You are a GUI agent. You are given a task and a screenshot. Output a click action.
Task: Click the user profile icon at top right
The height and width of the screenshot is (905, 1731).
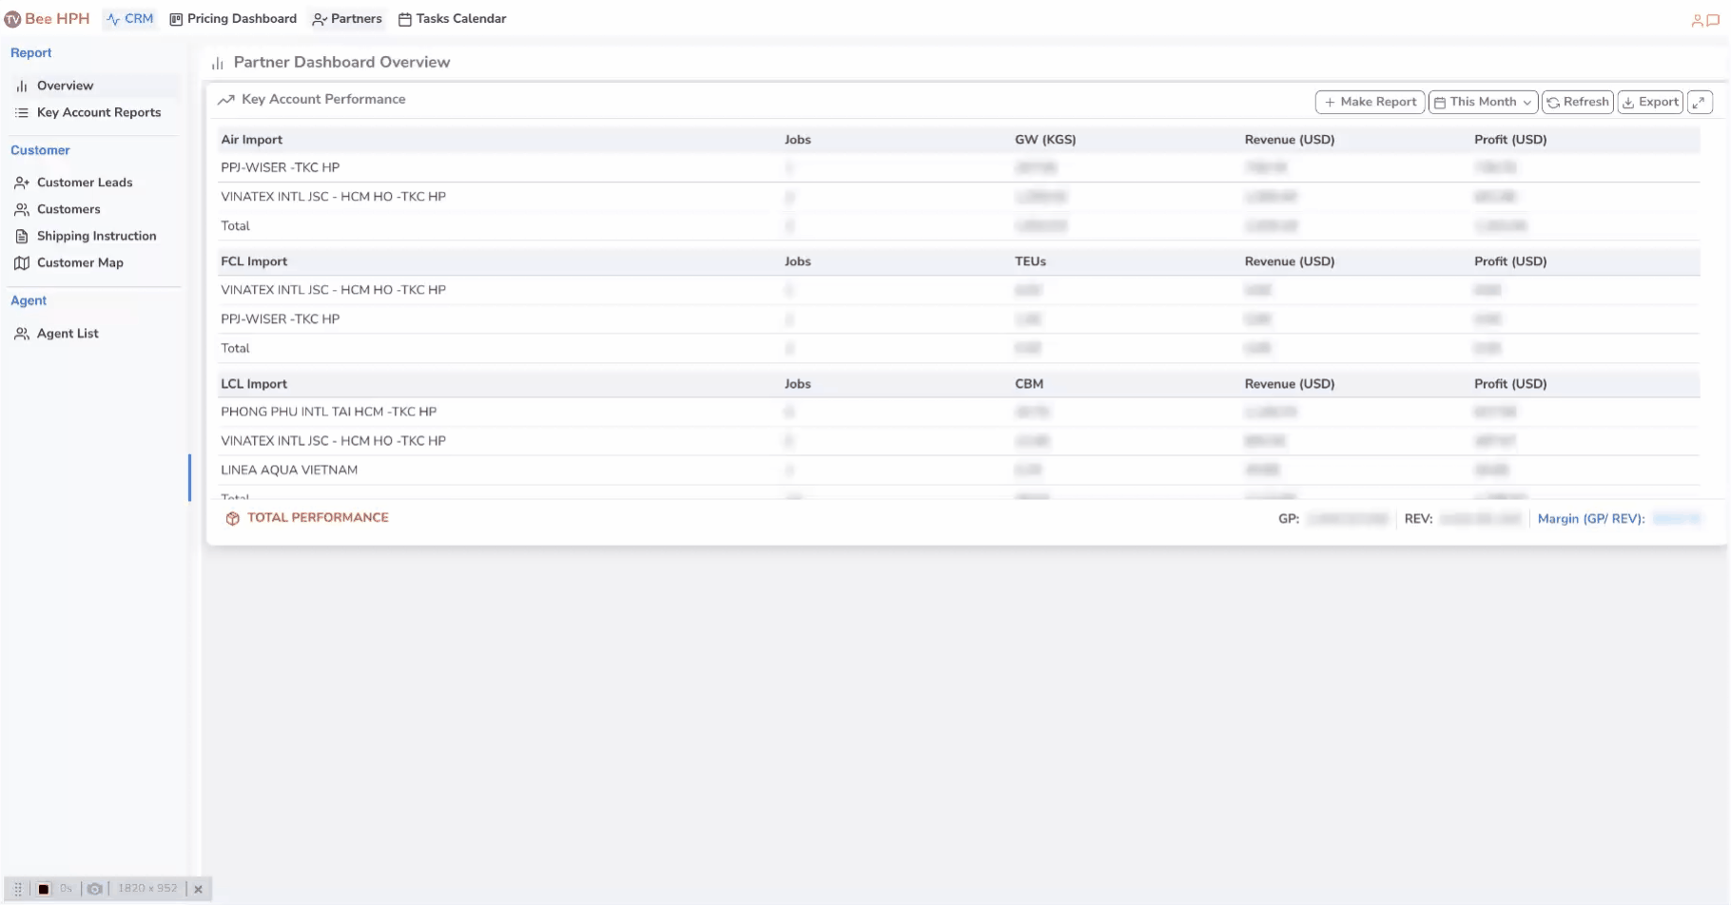tap(1696, 19)
